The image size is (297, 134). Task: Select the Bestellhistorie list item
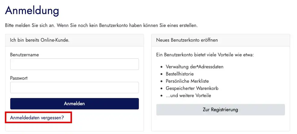tap(180, 74)
